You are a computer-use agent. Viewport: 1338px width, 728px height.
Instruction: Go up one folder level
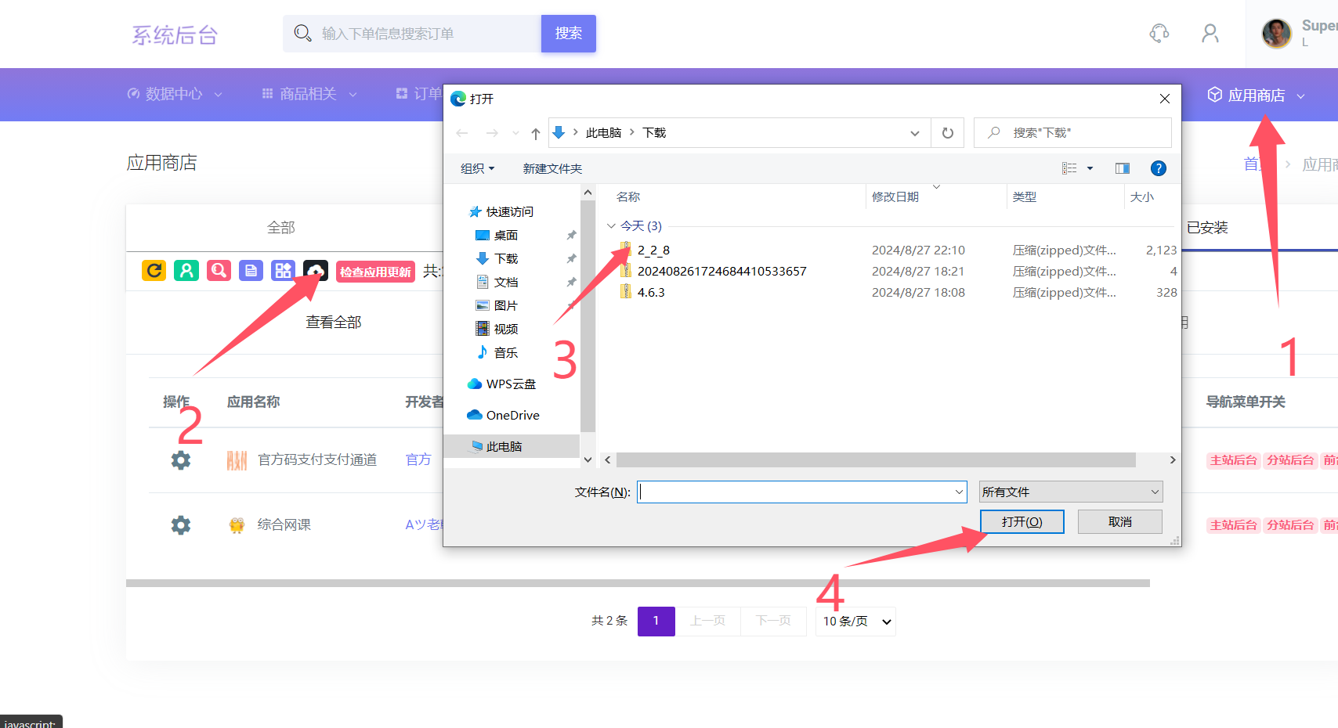[536, 133]
